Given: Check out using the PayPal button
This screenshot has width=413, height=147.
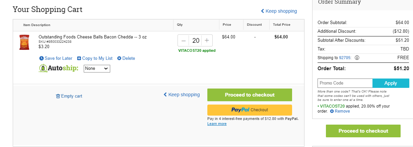Looking at the screenshot, I should coord(250,110).
